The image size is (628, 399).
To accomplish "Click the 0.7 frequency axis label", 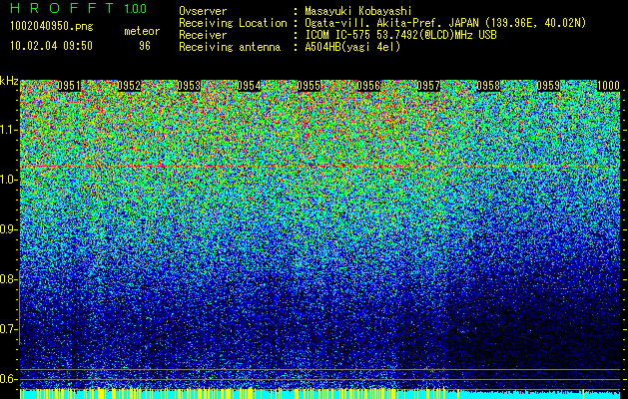I will [x=9, y=329].
